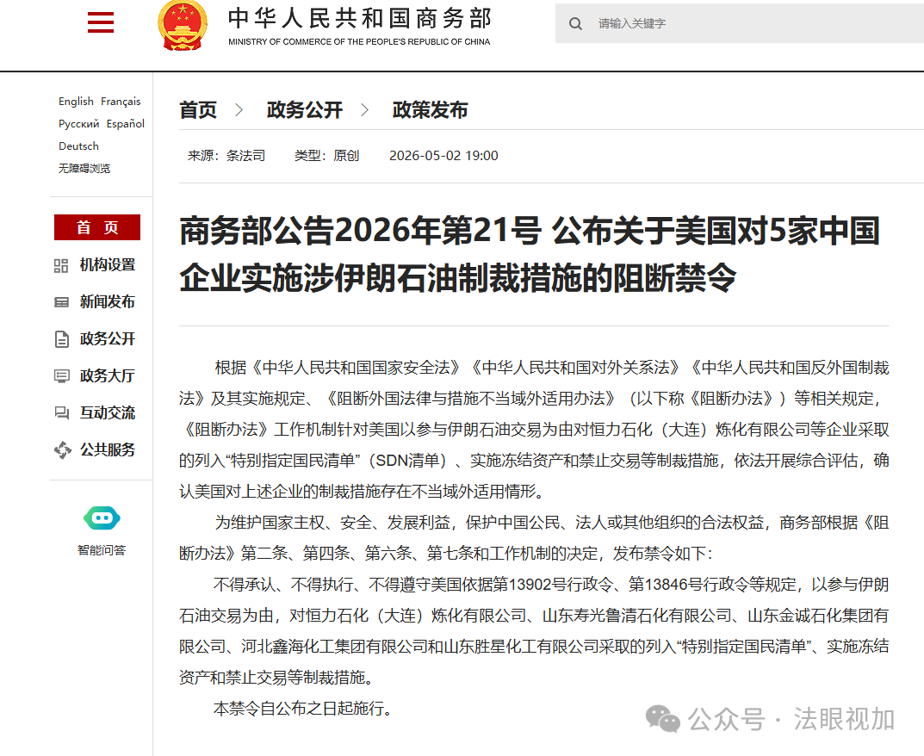Image resolution: width=924 pixels, height=756 pixels.
Task: Open the 智能问答 robot icon
Action: [102, 518]
